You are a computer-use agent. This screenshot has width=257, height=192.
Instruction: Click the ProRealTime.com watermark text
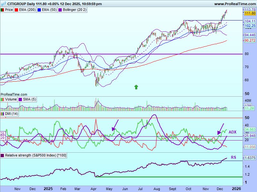[14, 95]
